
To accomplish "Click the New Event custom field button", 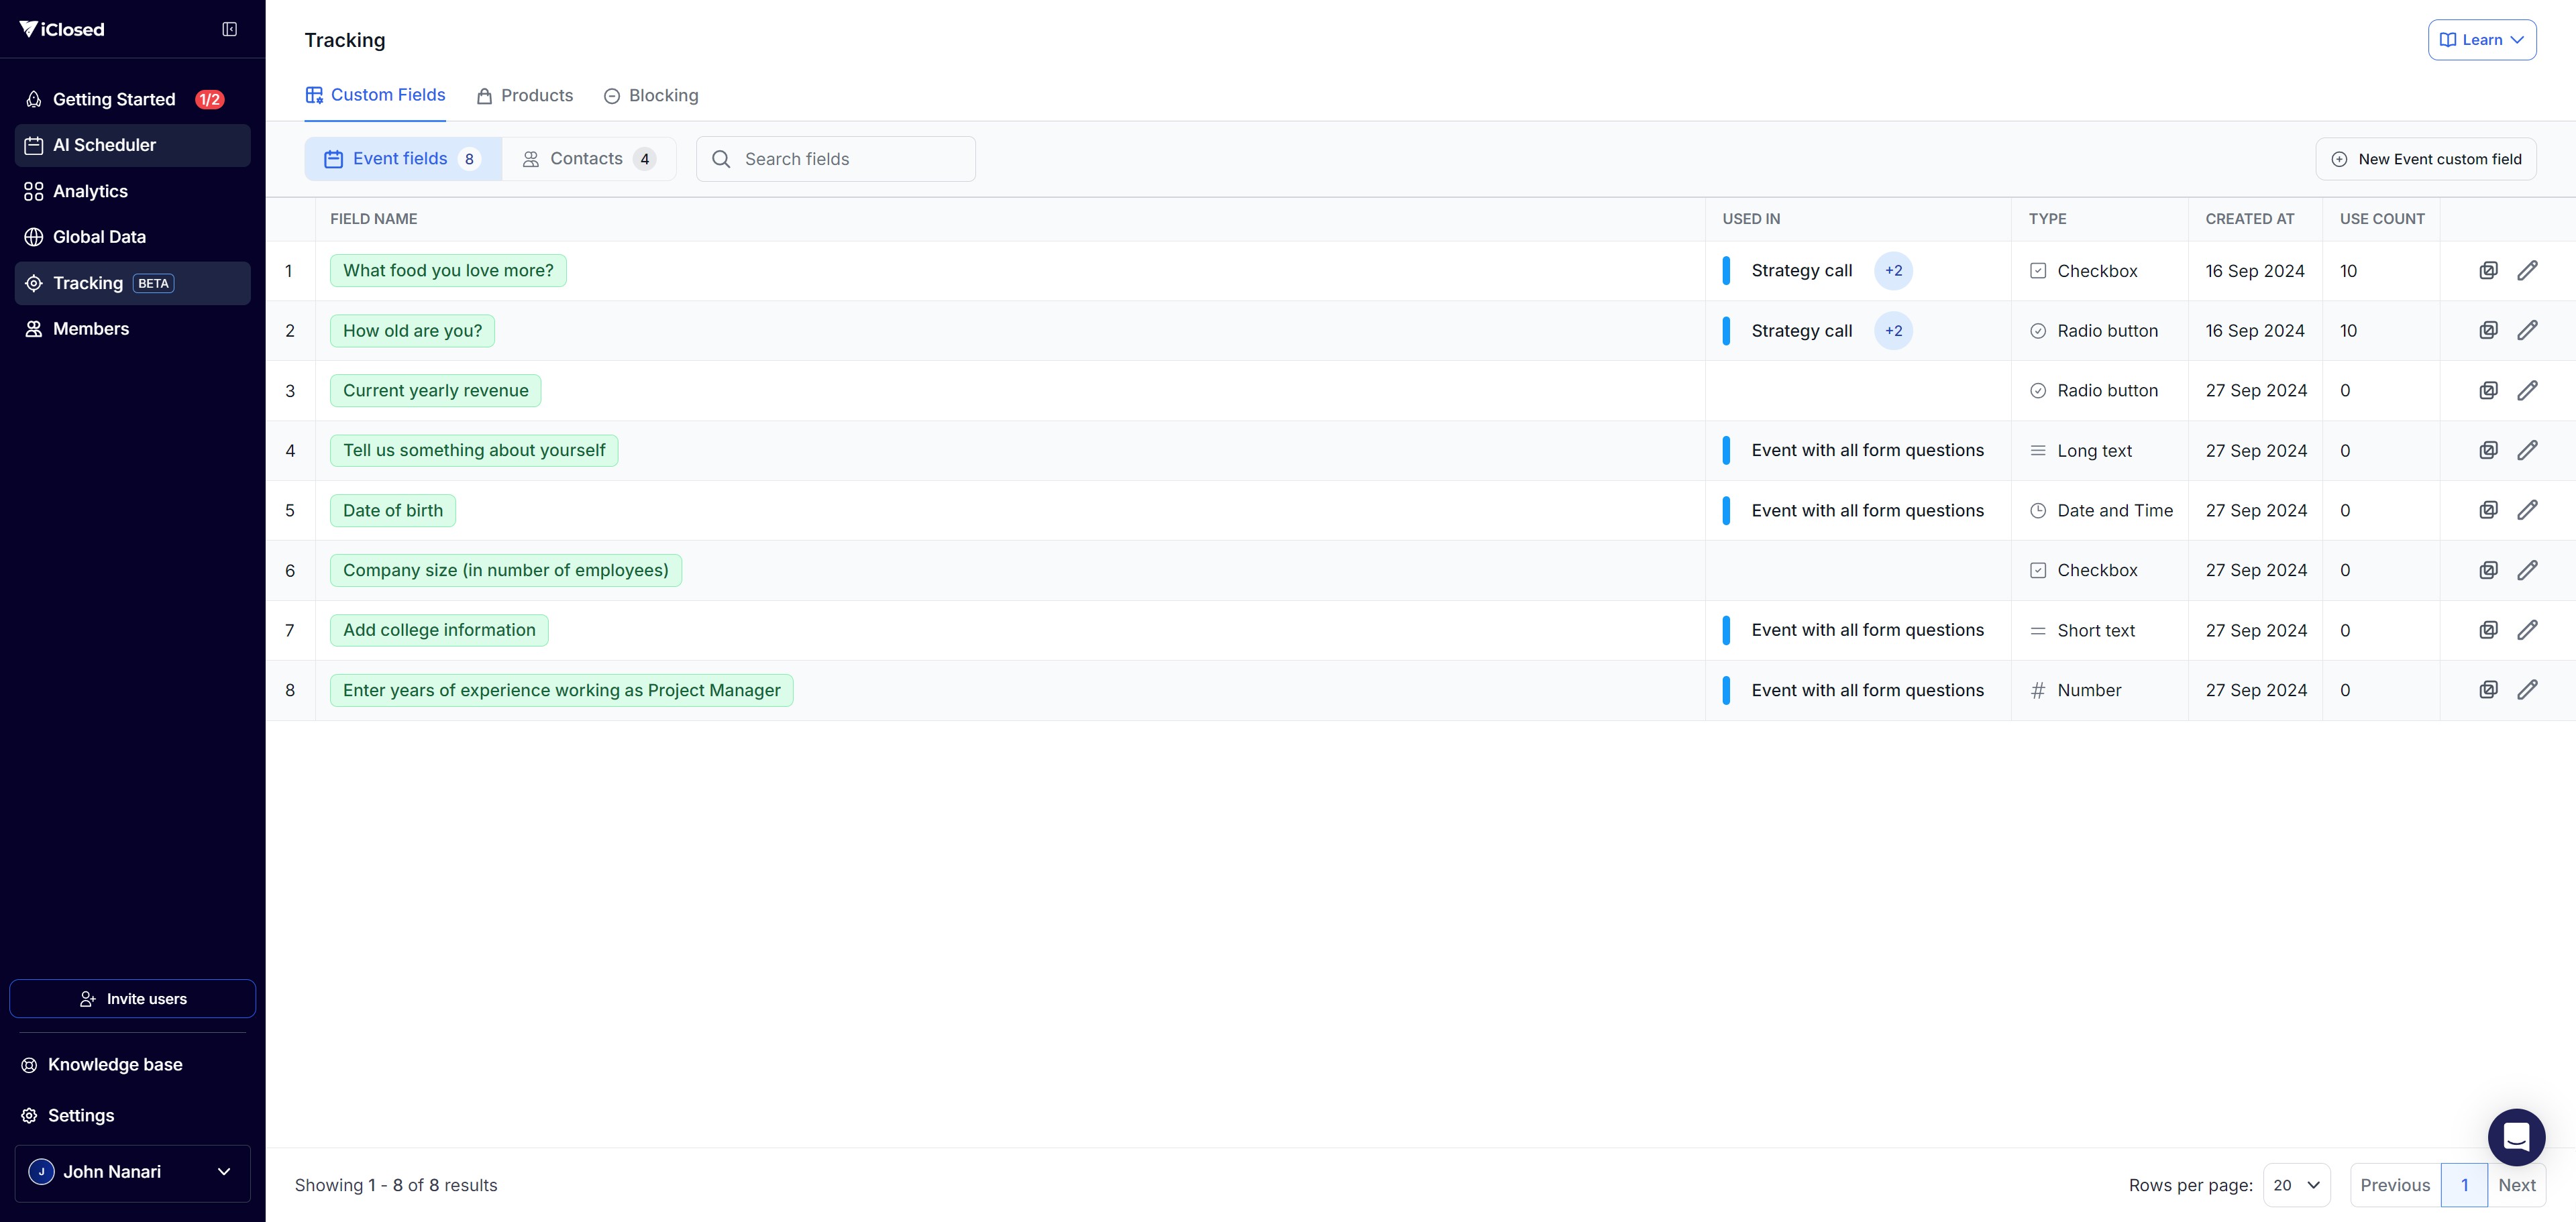I will coord(2425,159).
